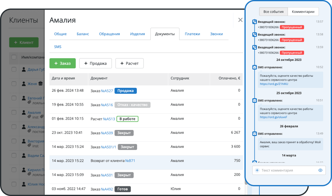This screenshot has width=332, height=196.
Task: Click the person icon beside Амалия in list
Action: click(24, 113)
